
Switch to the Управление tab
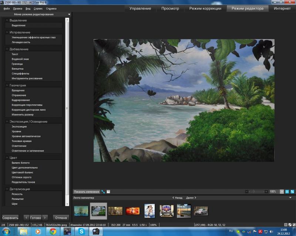point(140,8)
